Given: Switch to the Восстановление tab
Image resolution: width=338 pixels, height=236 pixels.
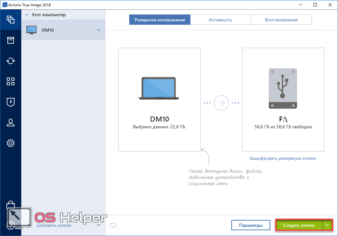Looking at the screenshot, I should [281, 20].
